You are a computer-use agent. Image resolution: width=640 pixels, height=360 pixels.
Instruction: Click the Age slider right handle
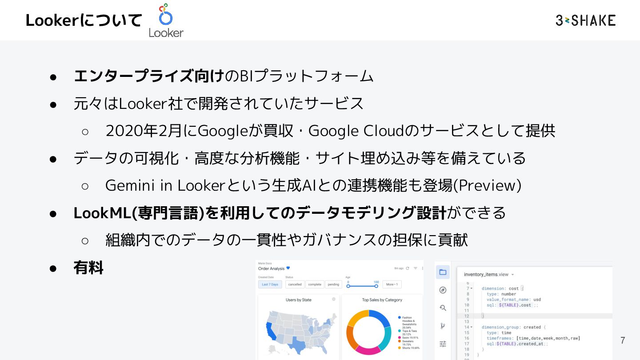(x=376, y=286)
